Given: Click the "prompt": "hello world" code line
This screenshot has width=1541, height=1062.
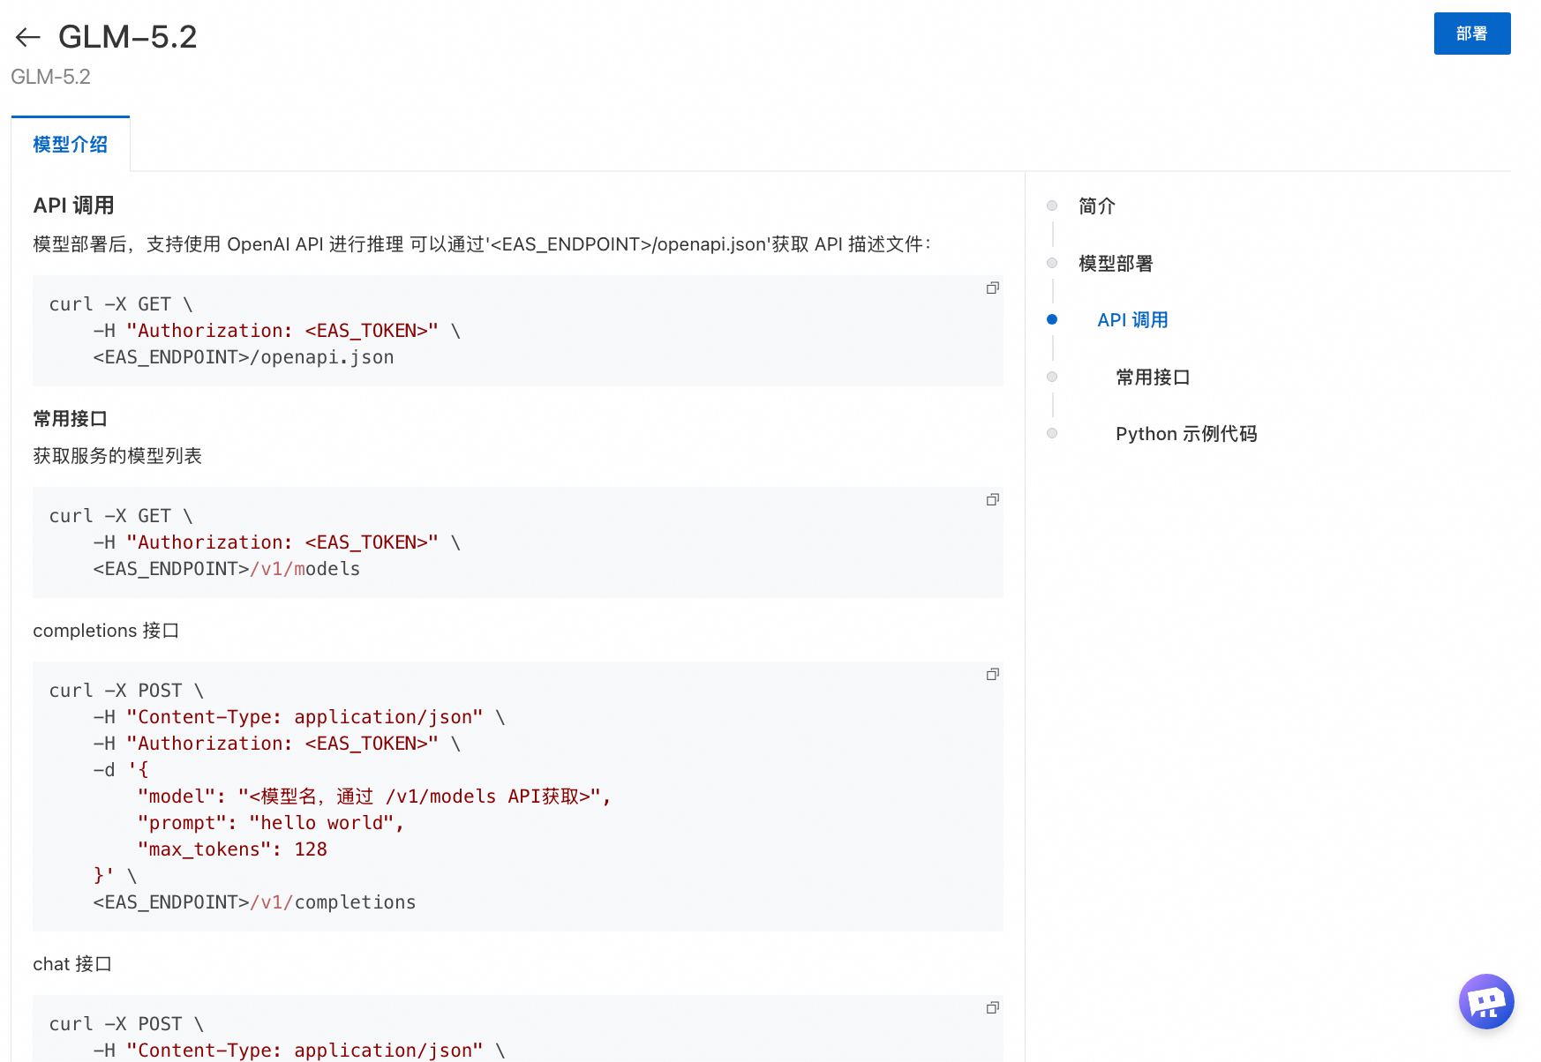Looking at the screenshot, I should [271, 823].
